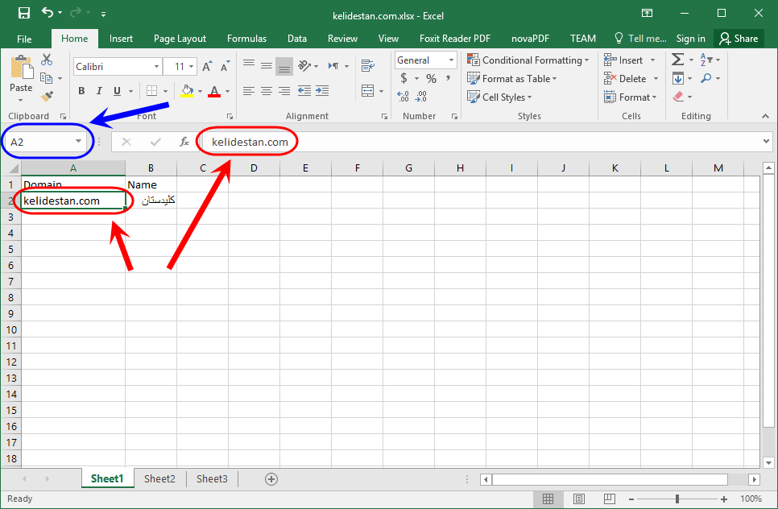The height and width of the screenshot is (509, 778).
Task: Collapse the ribbon with the up chevron
Action: point(765,116)
